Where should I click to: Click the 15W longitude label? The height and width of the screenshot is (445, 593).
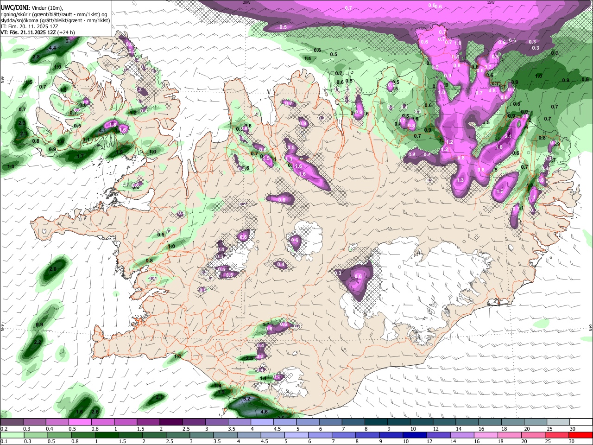click(491, 2)
